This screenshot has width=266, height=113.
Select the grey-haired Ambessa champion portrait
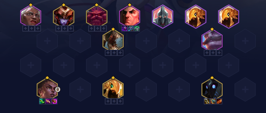[x=31, y=16]
